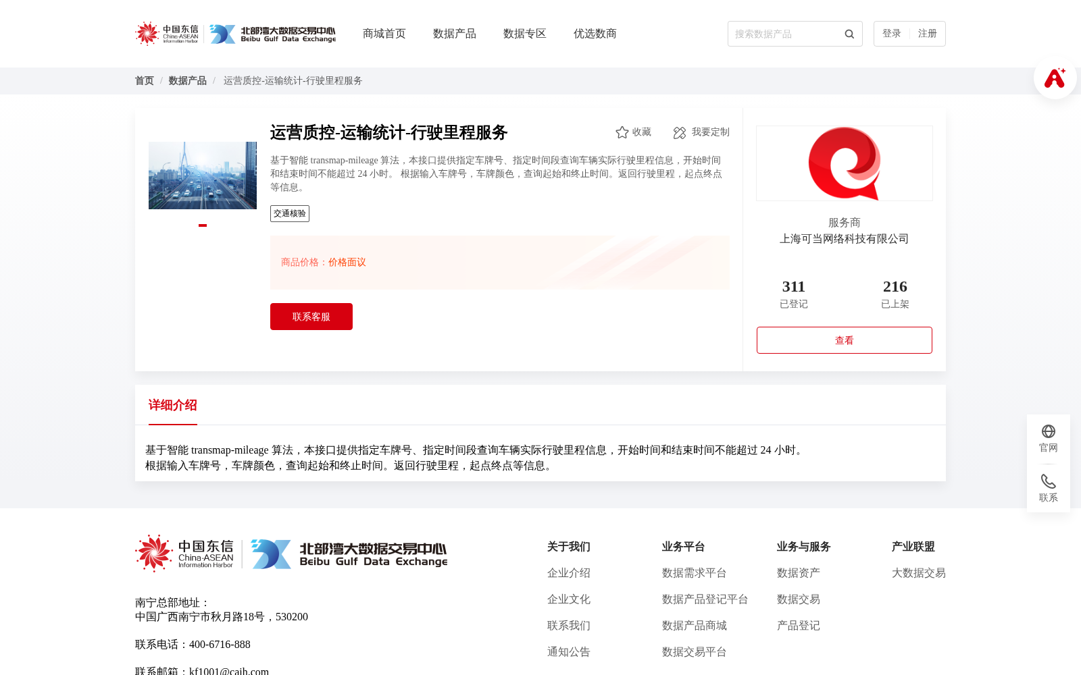Click the 产业联盟 footer heading
The image size is (1081, 675).
pos(913,547)
